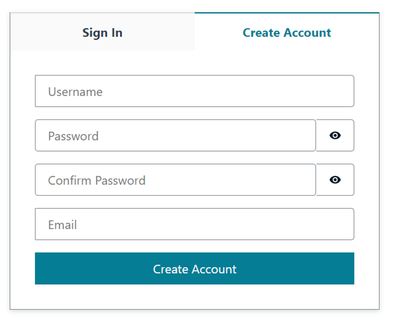Place cursor in the Email field
The width and height of the screenshot is (397, 329).
(x=194, y=224)
